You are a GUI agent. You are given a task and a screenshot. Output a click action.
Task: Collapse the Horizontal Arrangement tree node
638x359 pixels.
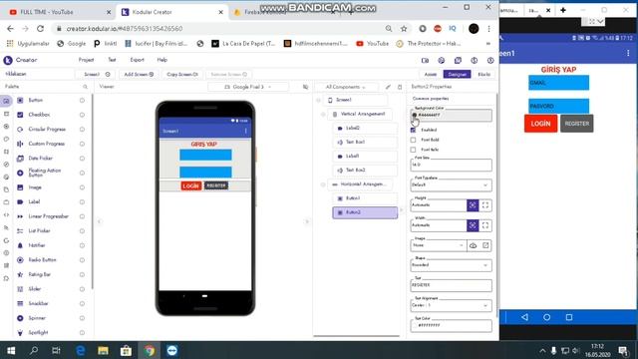tap(323, 184)
